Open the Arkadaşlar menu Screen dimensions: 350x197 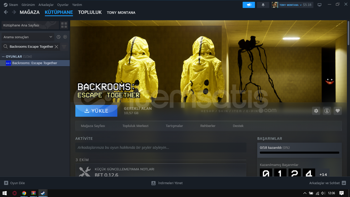pyautogui.click(x=46, y=5)
